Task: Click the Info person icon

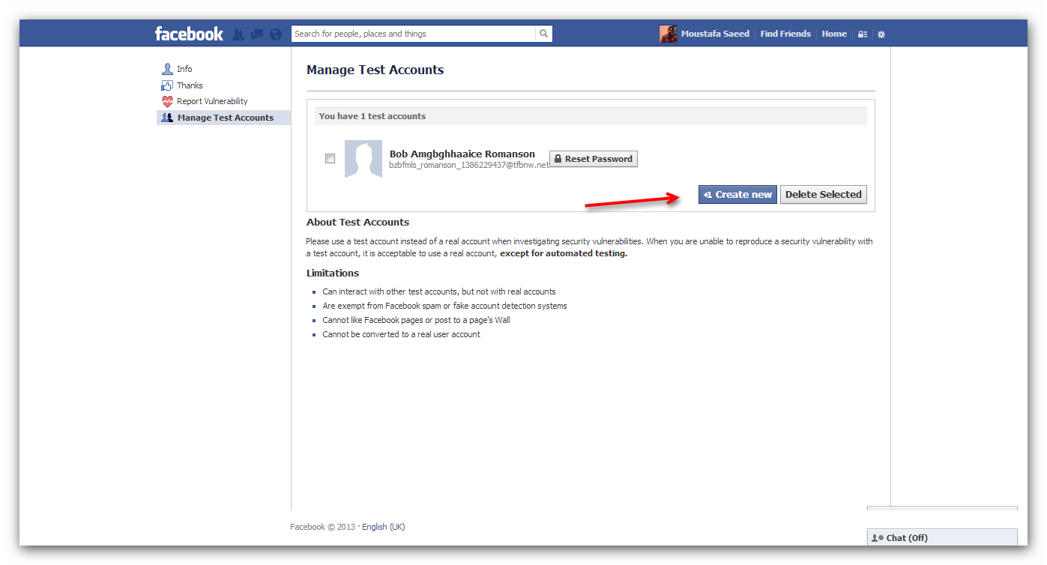Action: [x=167, y=69]
